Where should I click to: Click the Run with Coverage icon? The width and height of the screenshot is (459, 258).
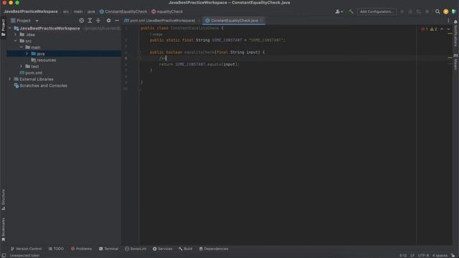[x=419, y=11]
